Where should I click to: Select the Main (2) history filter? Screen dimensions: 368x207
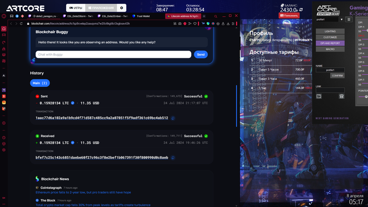click(40, 83)
